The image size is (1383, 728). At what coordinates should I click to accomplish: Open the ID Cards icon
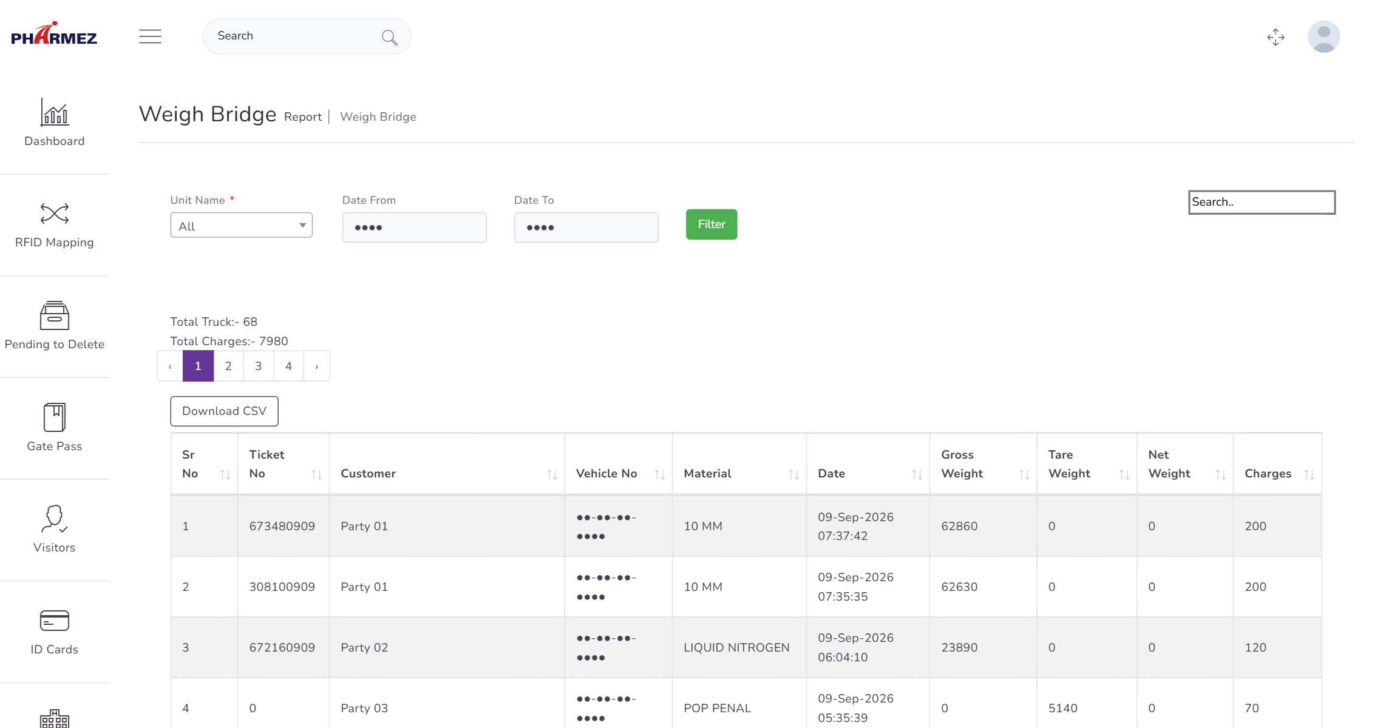pos(55,621)
